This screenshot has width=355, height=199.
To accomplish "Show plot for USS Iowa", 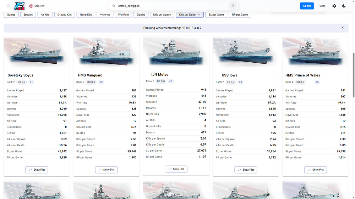I will pyautogui.click(x=246, y=170).
